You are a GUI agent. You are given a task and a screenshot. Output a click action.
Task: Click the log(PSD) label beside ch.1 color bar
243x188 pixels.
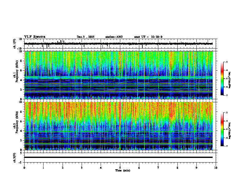(230, 80)
